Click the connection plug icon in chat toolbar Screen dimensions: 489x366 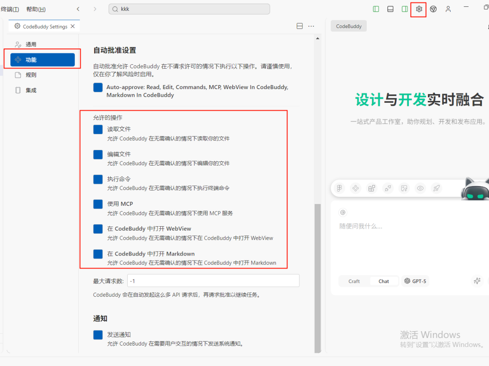click(x=388, y=188)
